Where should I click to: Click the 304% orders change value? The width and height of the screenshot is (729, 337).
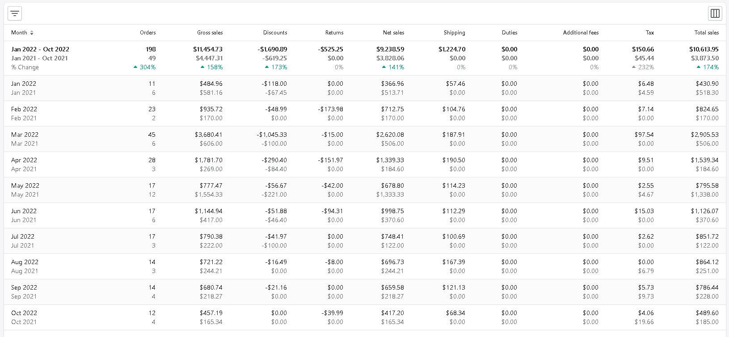tap(145, 67)
